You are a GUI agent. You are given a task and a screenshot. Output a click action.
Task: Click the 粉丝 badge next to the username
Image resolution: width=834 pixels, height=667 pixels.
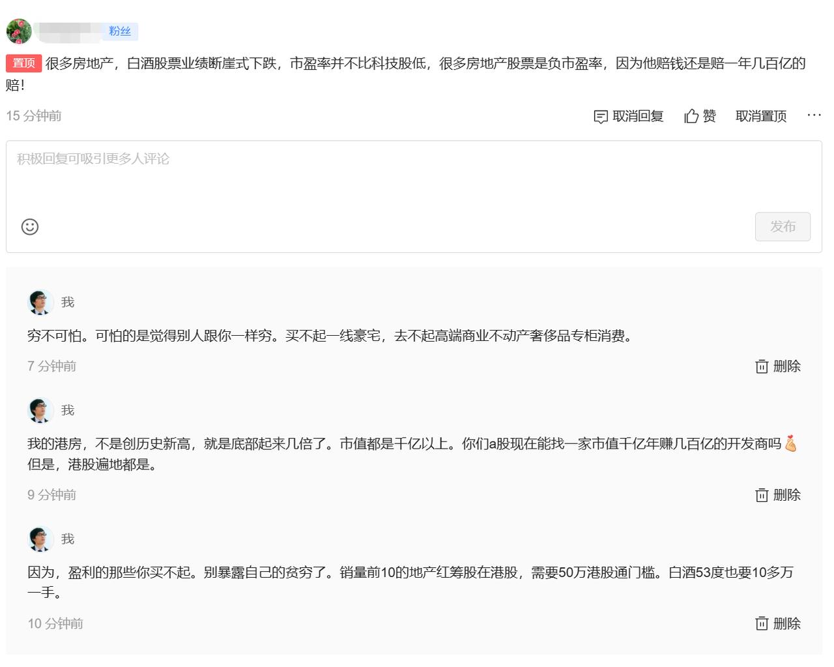coord(120,31)
